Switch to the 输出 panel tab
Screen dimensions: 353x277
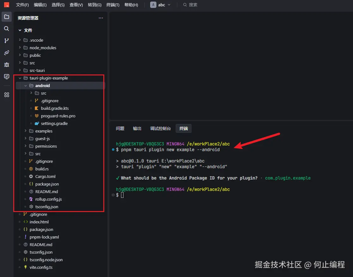[137, 128]
